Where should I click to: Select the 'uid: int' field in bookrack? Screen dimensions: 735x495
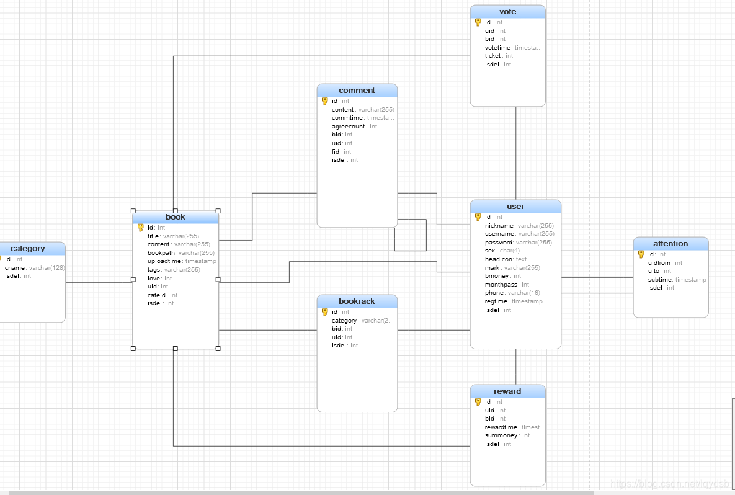coord(342,337)
